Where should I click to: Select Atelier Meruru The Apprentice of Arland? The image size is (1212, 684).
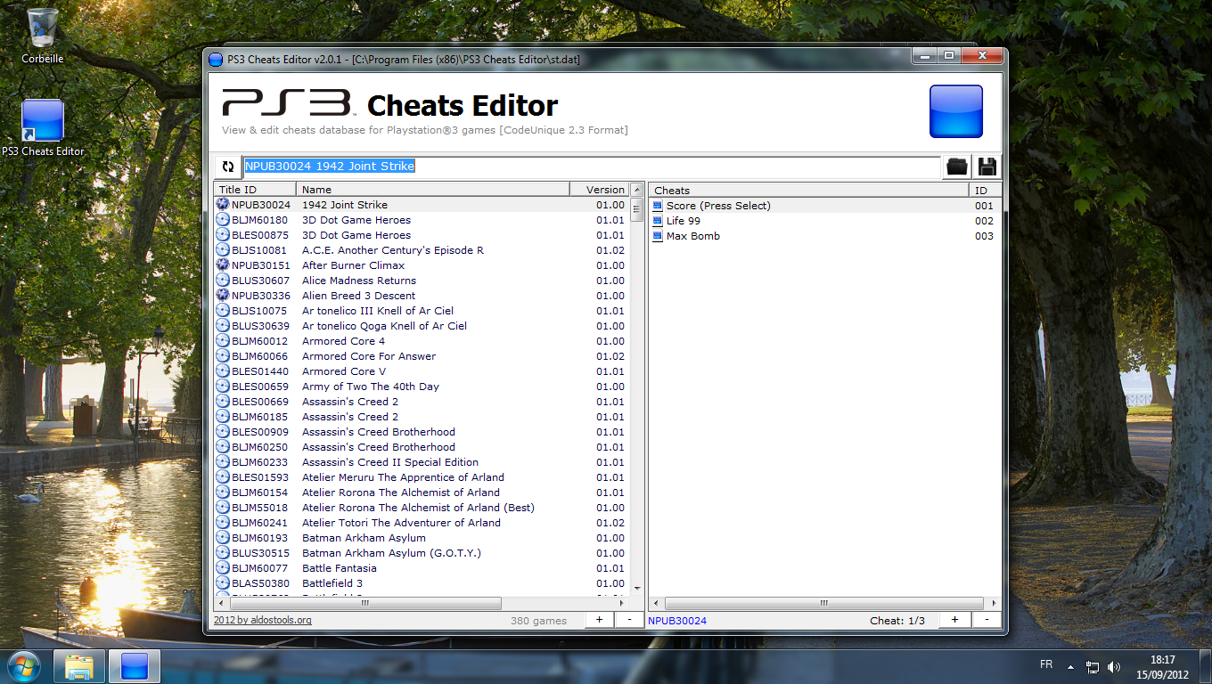422,477
